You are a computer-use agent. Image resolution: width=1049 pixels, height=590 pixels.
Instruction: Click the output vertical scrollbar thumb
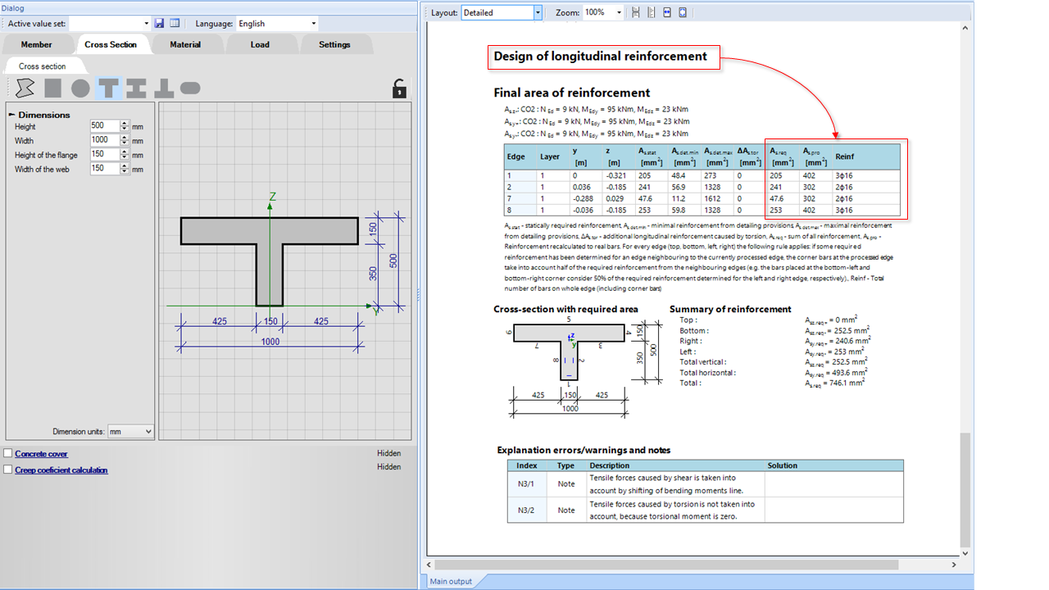point(965,490)
